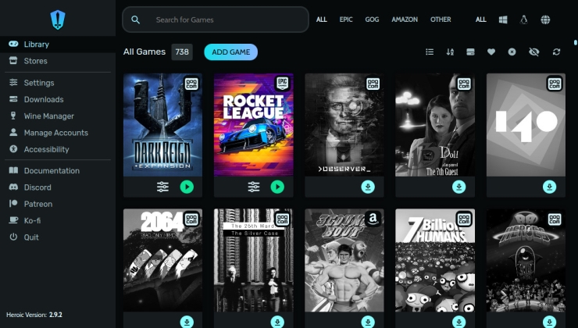Play Dark Reign with the green button
Viewport: 578px width, 328px height.
click(187, 187)
